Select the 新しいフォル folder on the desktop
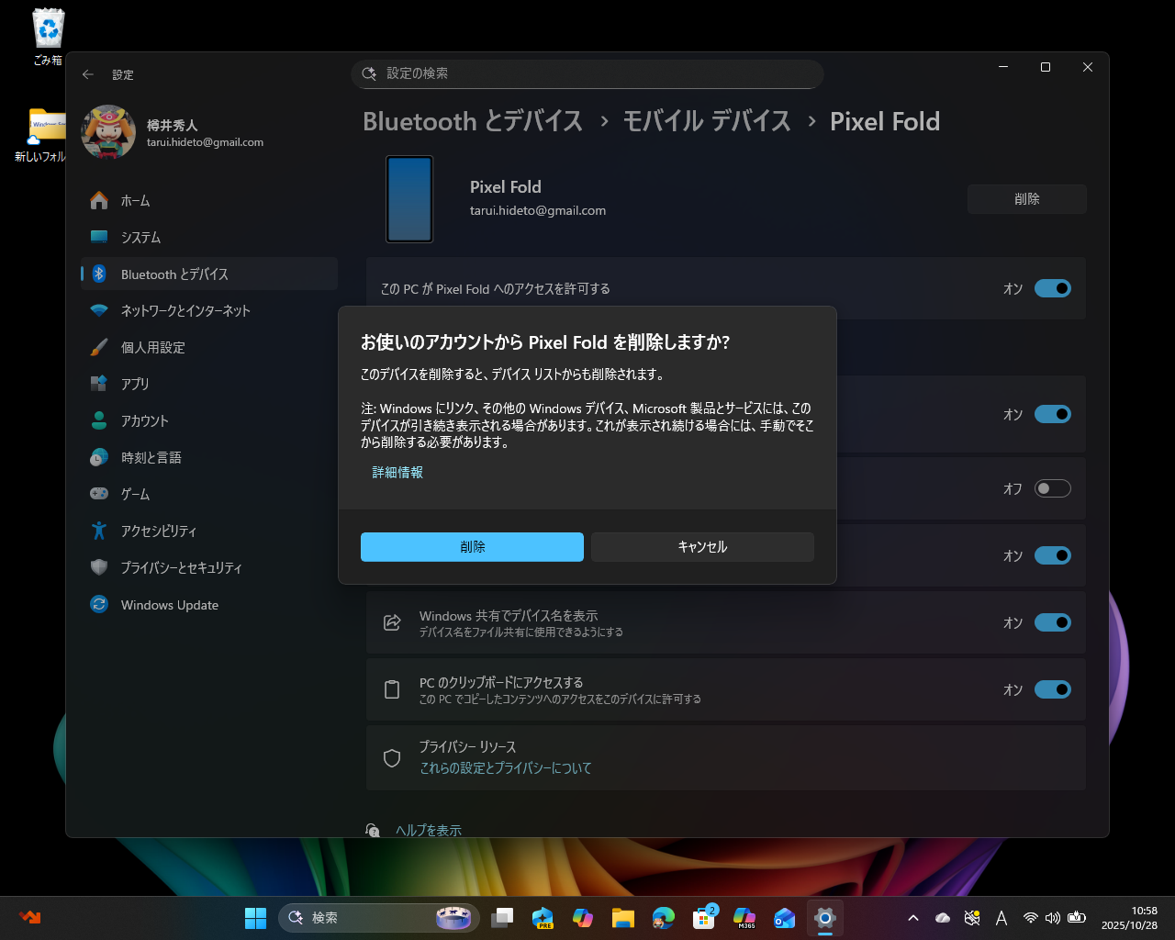The width and height of the screenshot is (1175, 940). coord(42,135)
